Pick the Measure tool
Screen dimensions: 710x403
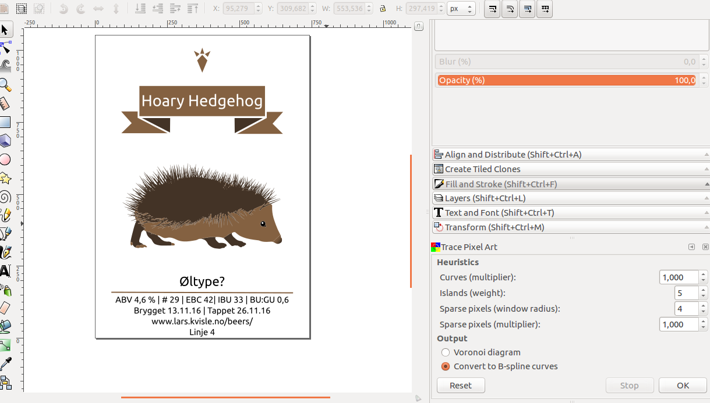pos(8,105)
